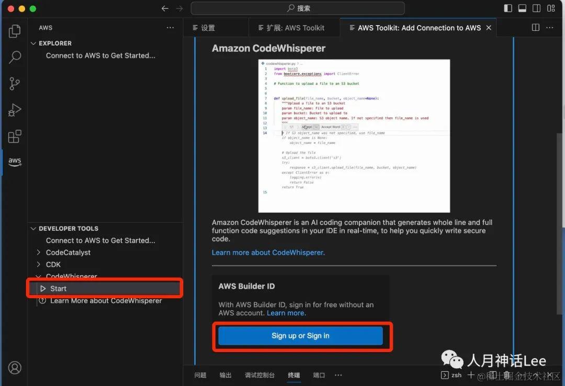Viewport: 565px width, 386px height.
Task: Select the AWS Toolkit: Add Connection to AWS tab
Action: [x=418, y=28]
